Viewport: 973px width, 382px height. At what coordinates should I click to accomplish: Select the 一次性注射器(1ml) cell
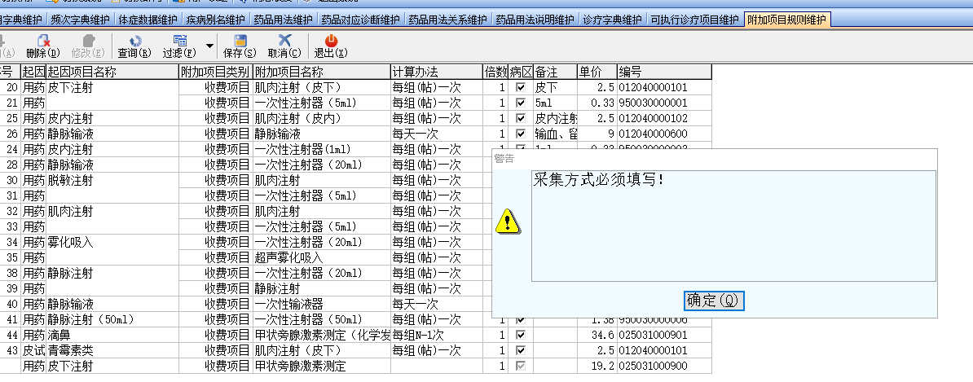click(x=321, y=149)
